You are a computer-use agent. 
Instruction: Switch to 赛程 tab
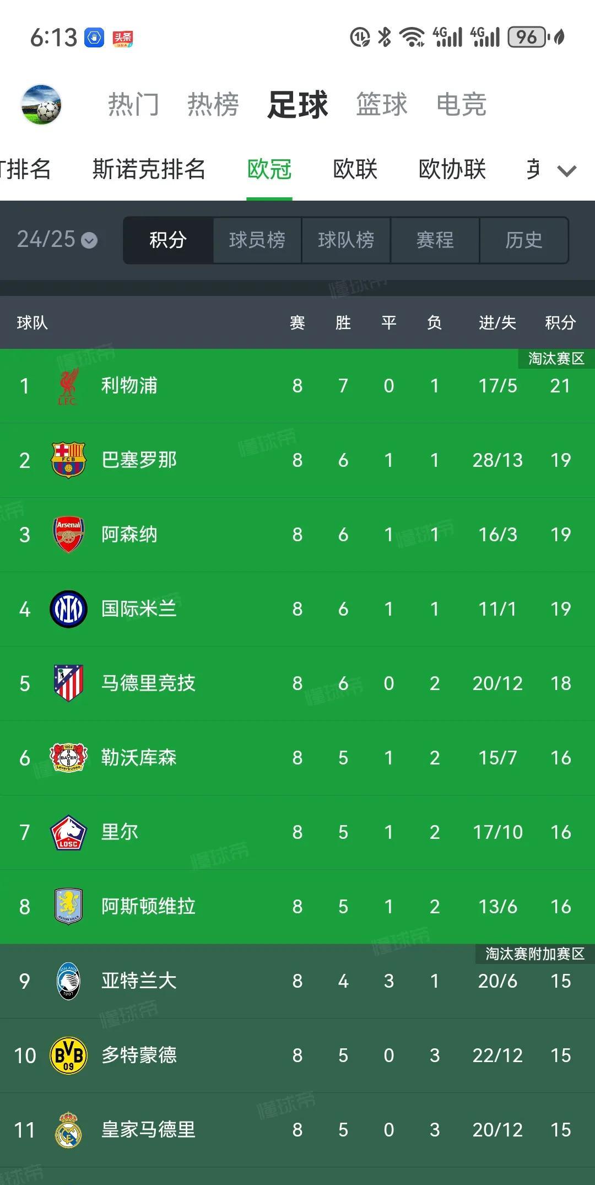click(435, 240)
